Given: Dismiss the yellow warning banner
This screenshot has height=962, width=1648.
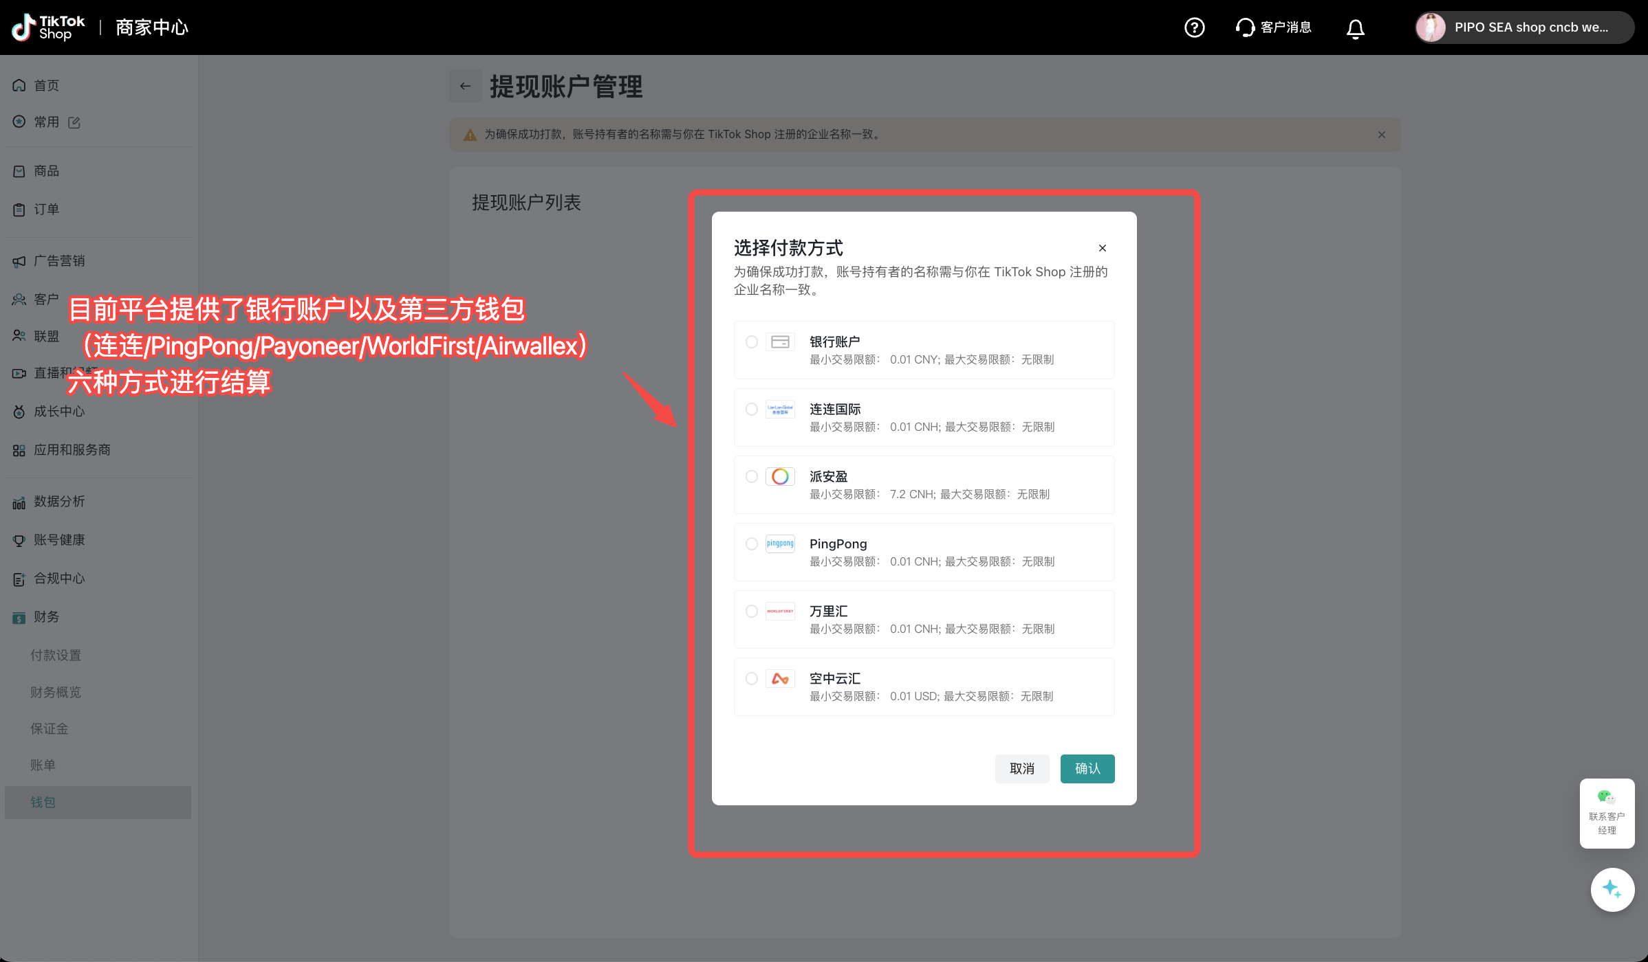Looking at the screenshot, I should 1381,135.
